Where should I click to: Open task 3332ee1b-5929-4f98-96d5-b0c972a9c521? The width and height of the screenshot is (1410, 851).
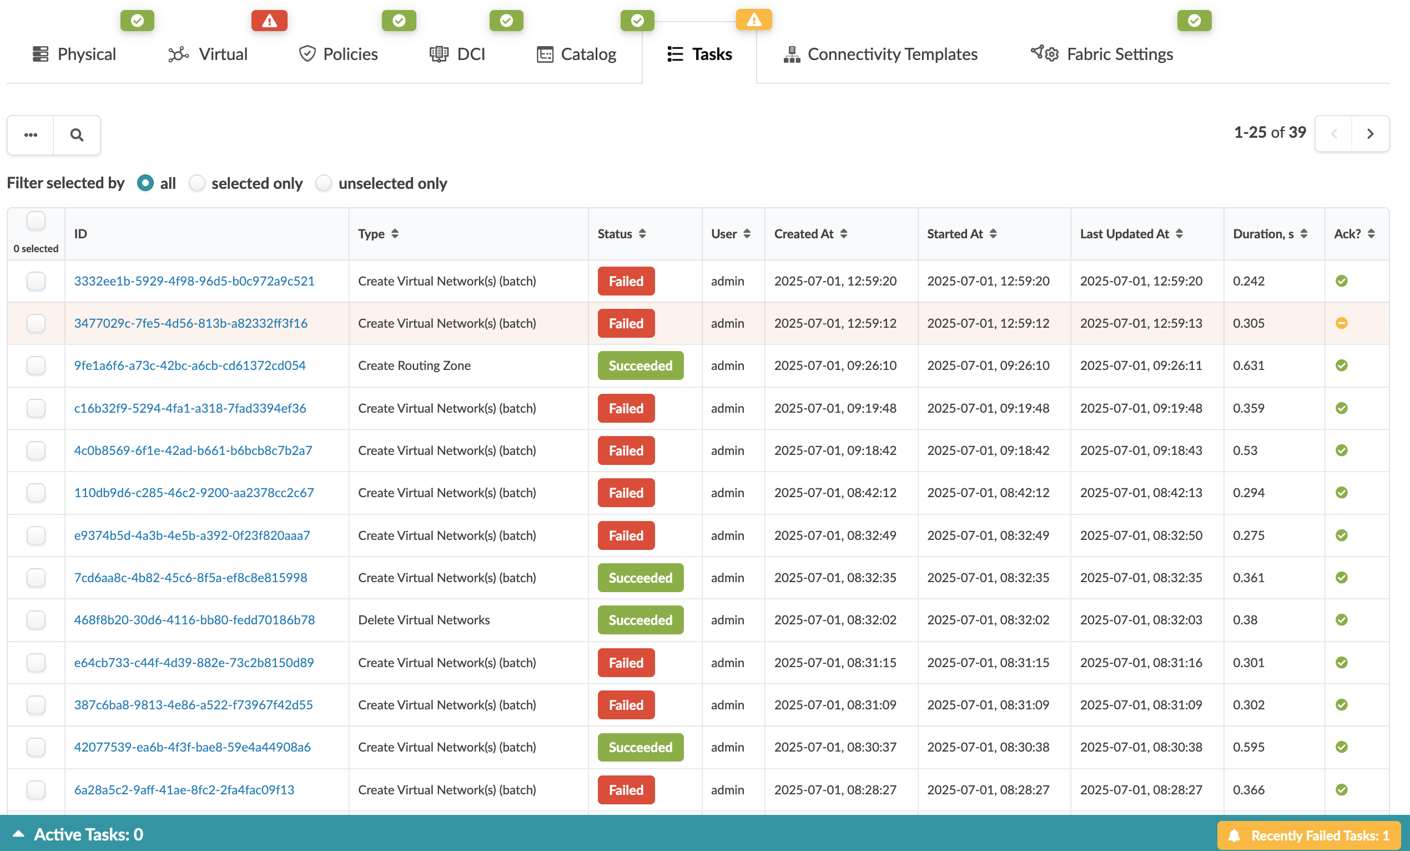pos(194,281)
